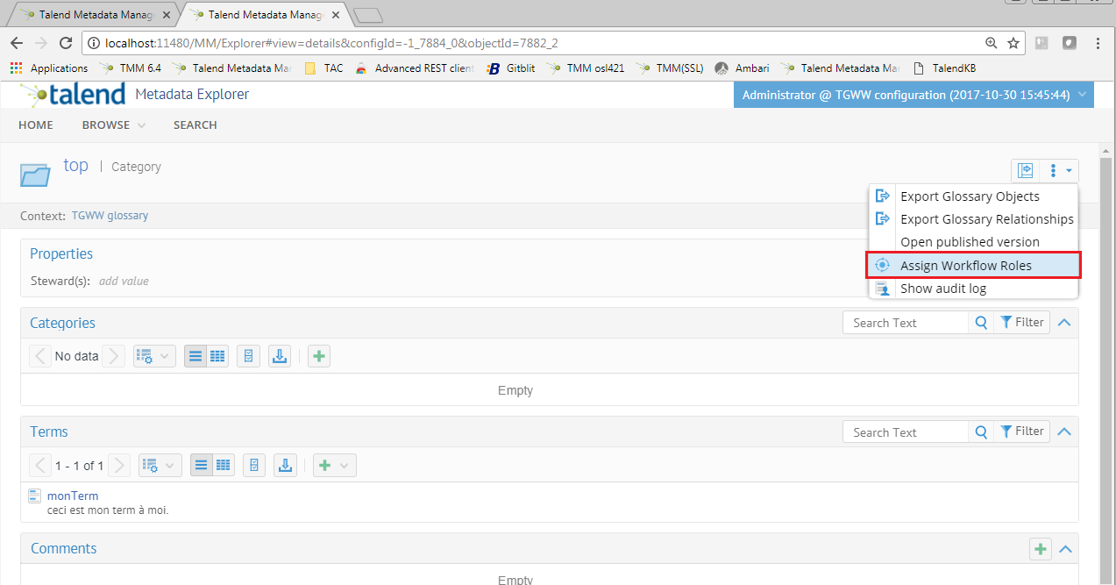Toggle the Filter button in Categories
This screenshot has width=1116, height=585.
1022,323
